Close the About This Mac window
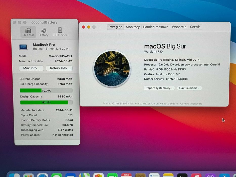The width and height of the screenshot is (236, 177). tap(83, 27)
